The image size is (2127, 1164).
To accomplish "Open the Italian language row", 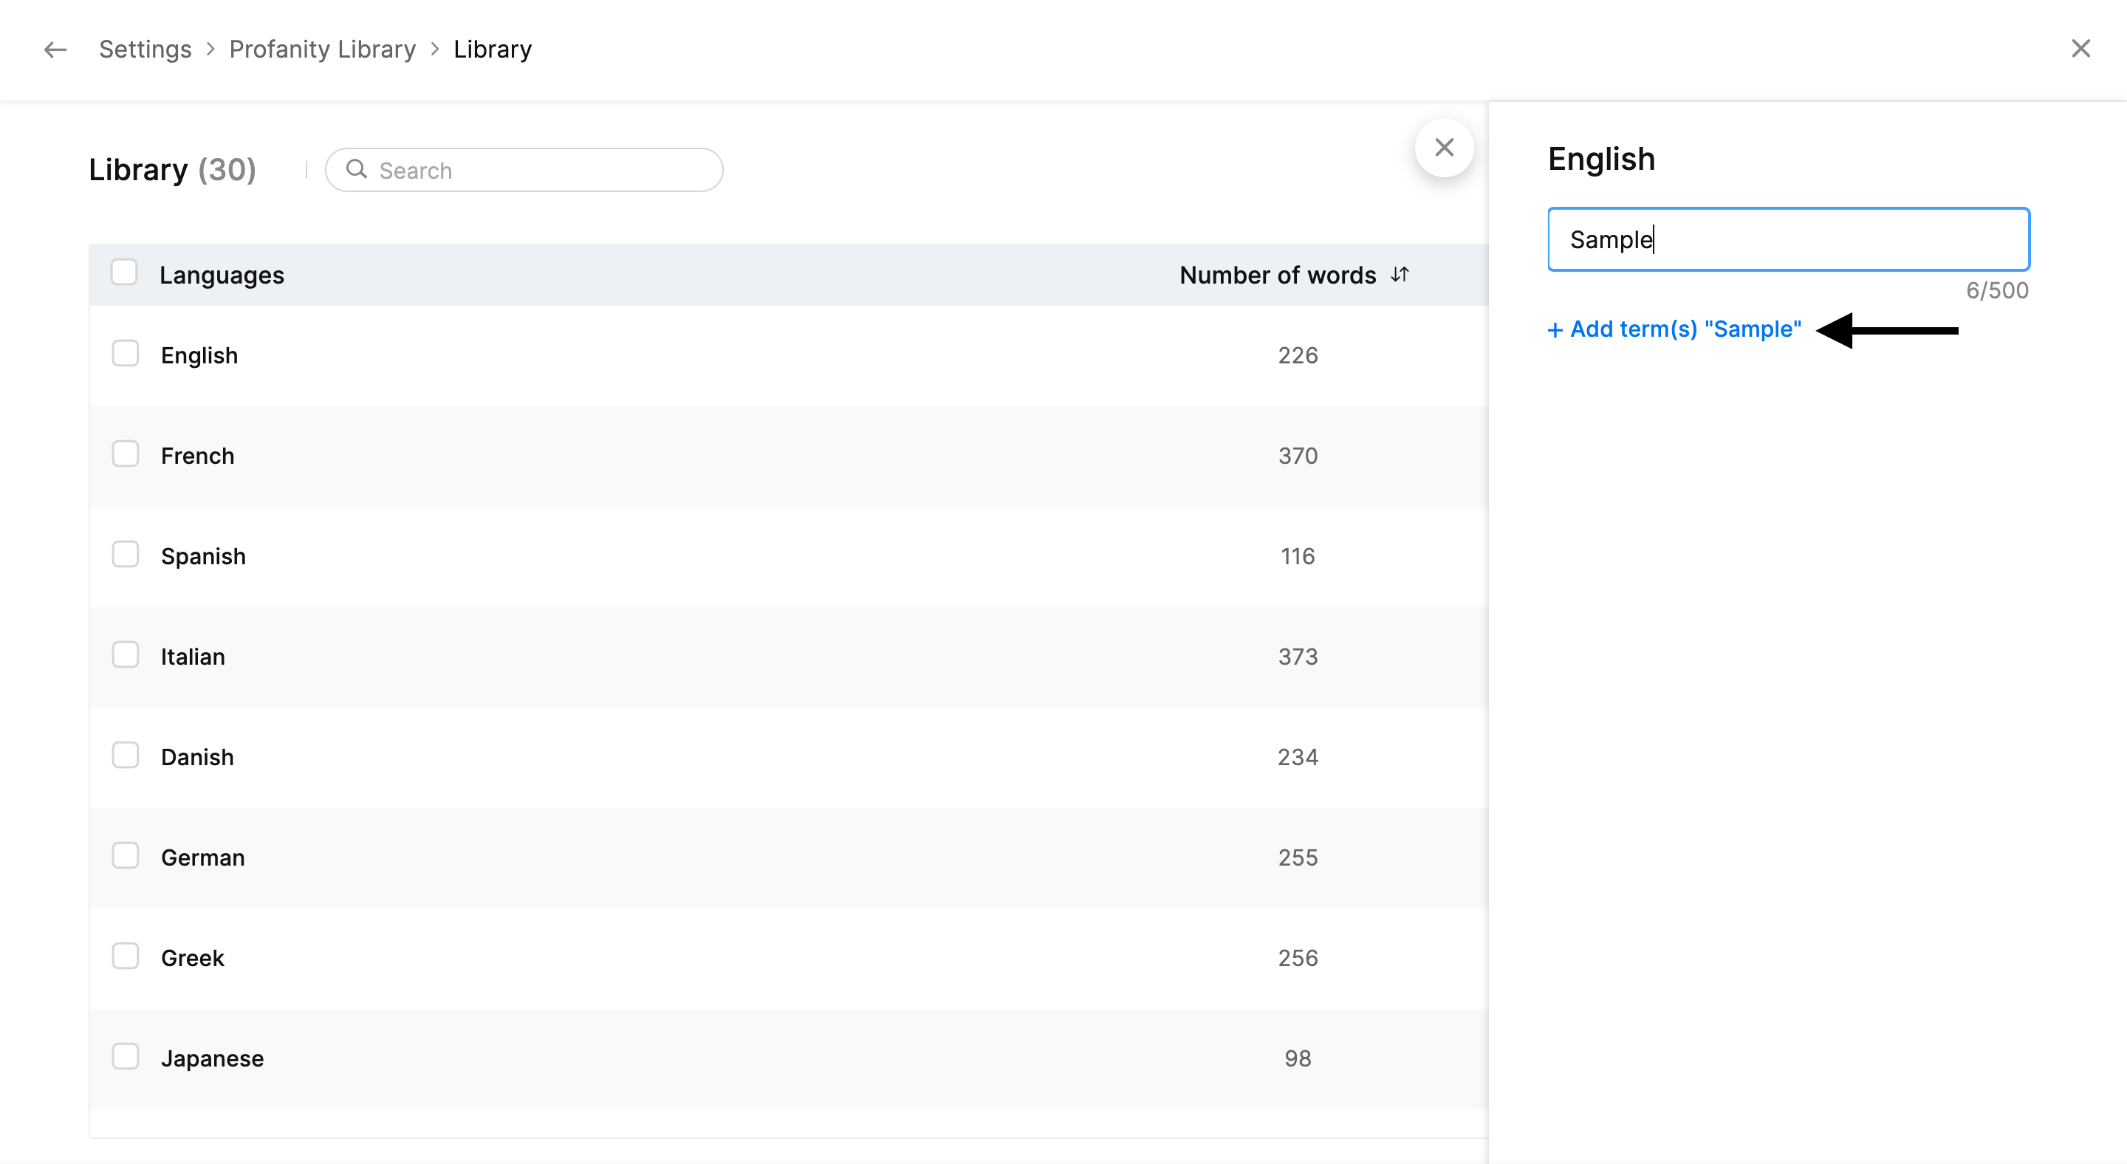I will click(x=192, y=657).
